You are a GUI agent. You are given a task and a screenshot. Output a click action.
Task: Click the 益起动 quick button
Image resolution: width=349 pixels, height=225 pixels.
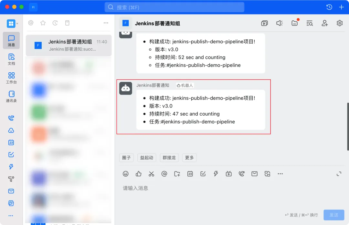click(147, 158)
